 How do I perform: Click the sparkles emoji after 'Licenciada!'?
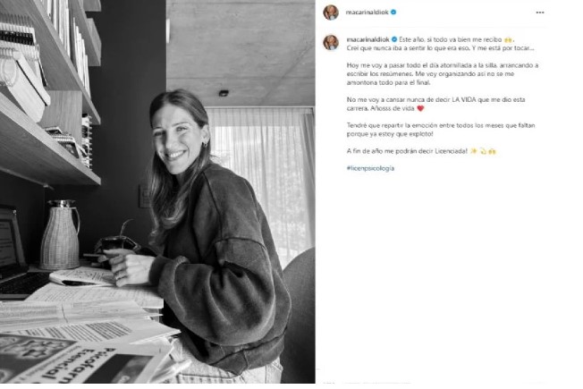[x=473, y=151]
